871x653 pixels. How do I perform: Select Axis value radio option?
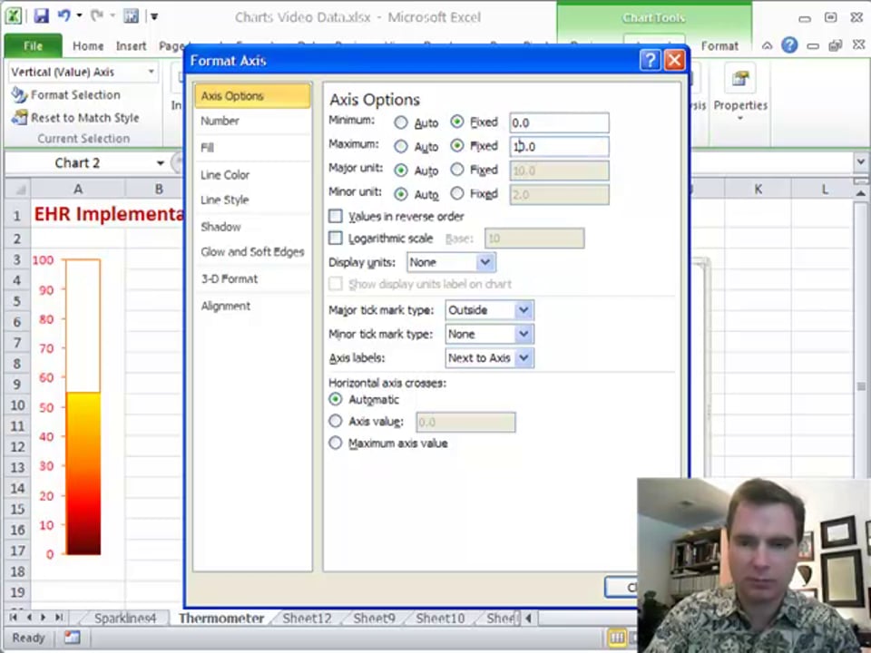coord(336,421)
